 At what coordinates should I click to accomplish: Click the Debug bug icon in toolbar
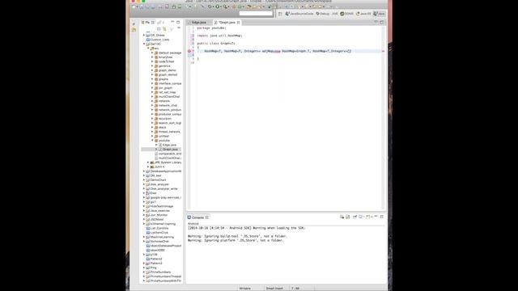(210, 6)
